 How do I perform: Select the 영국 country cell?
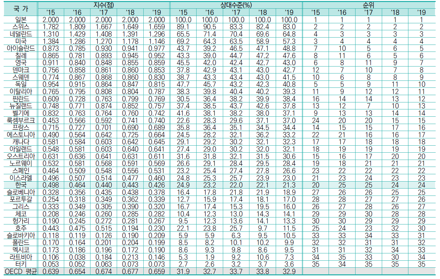pyautogui.click(x=21, y=63)
